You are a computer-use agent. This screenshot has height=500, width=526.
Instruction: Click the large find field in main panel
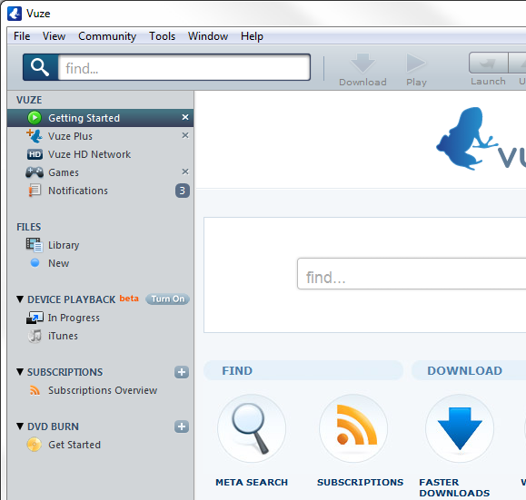tap(412, 273)
